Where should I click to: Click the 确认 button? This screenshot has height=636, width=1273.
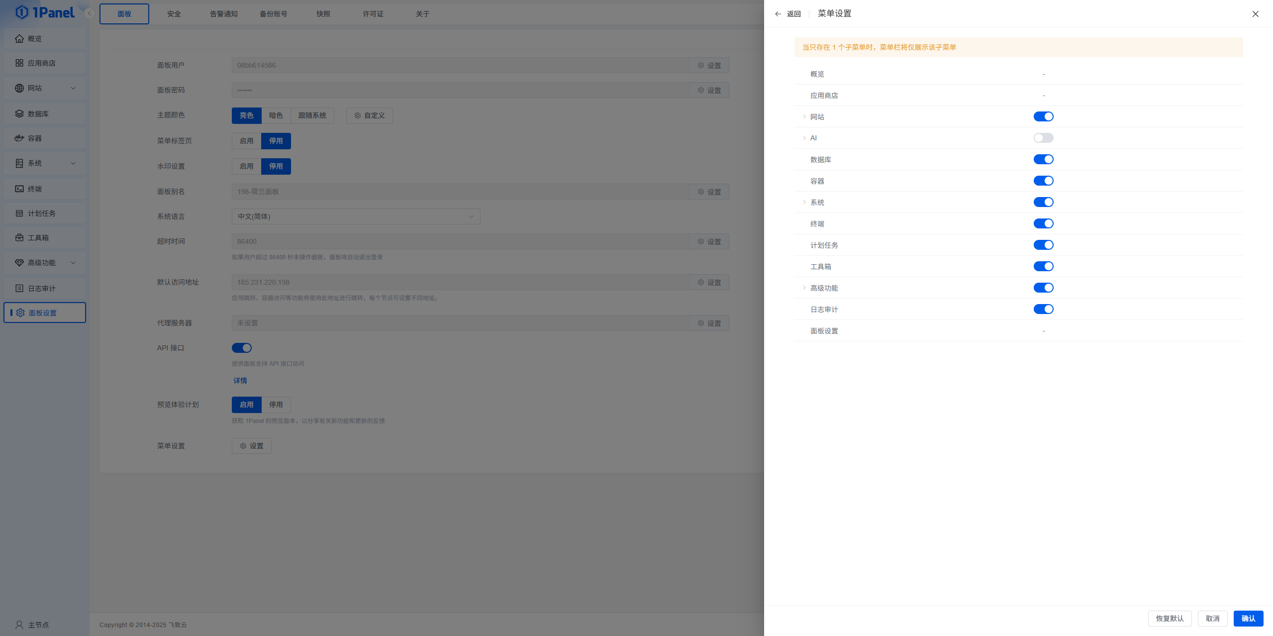click(1248, 618)
